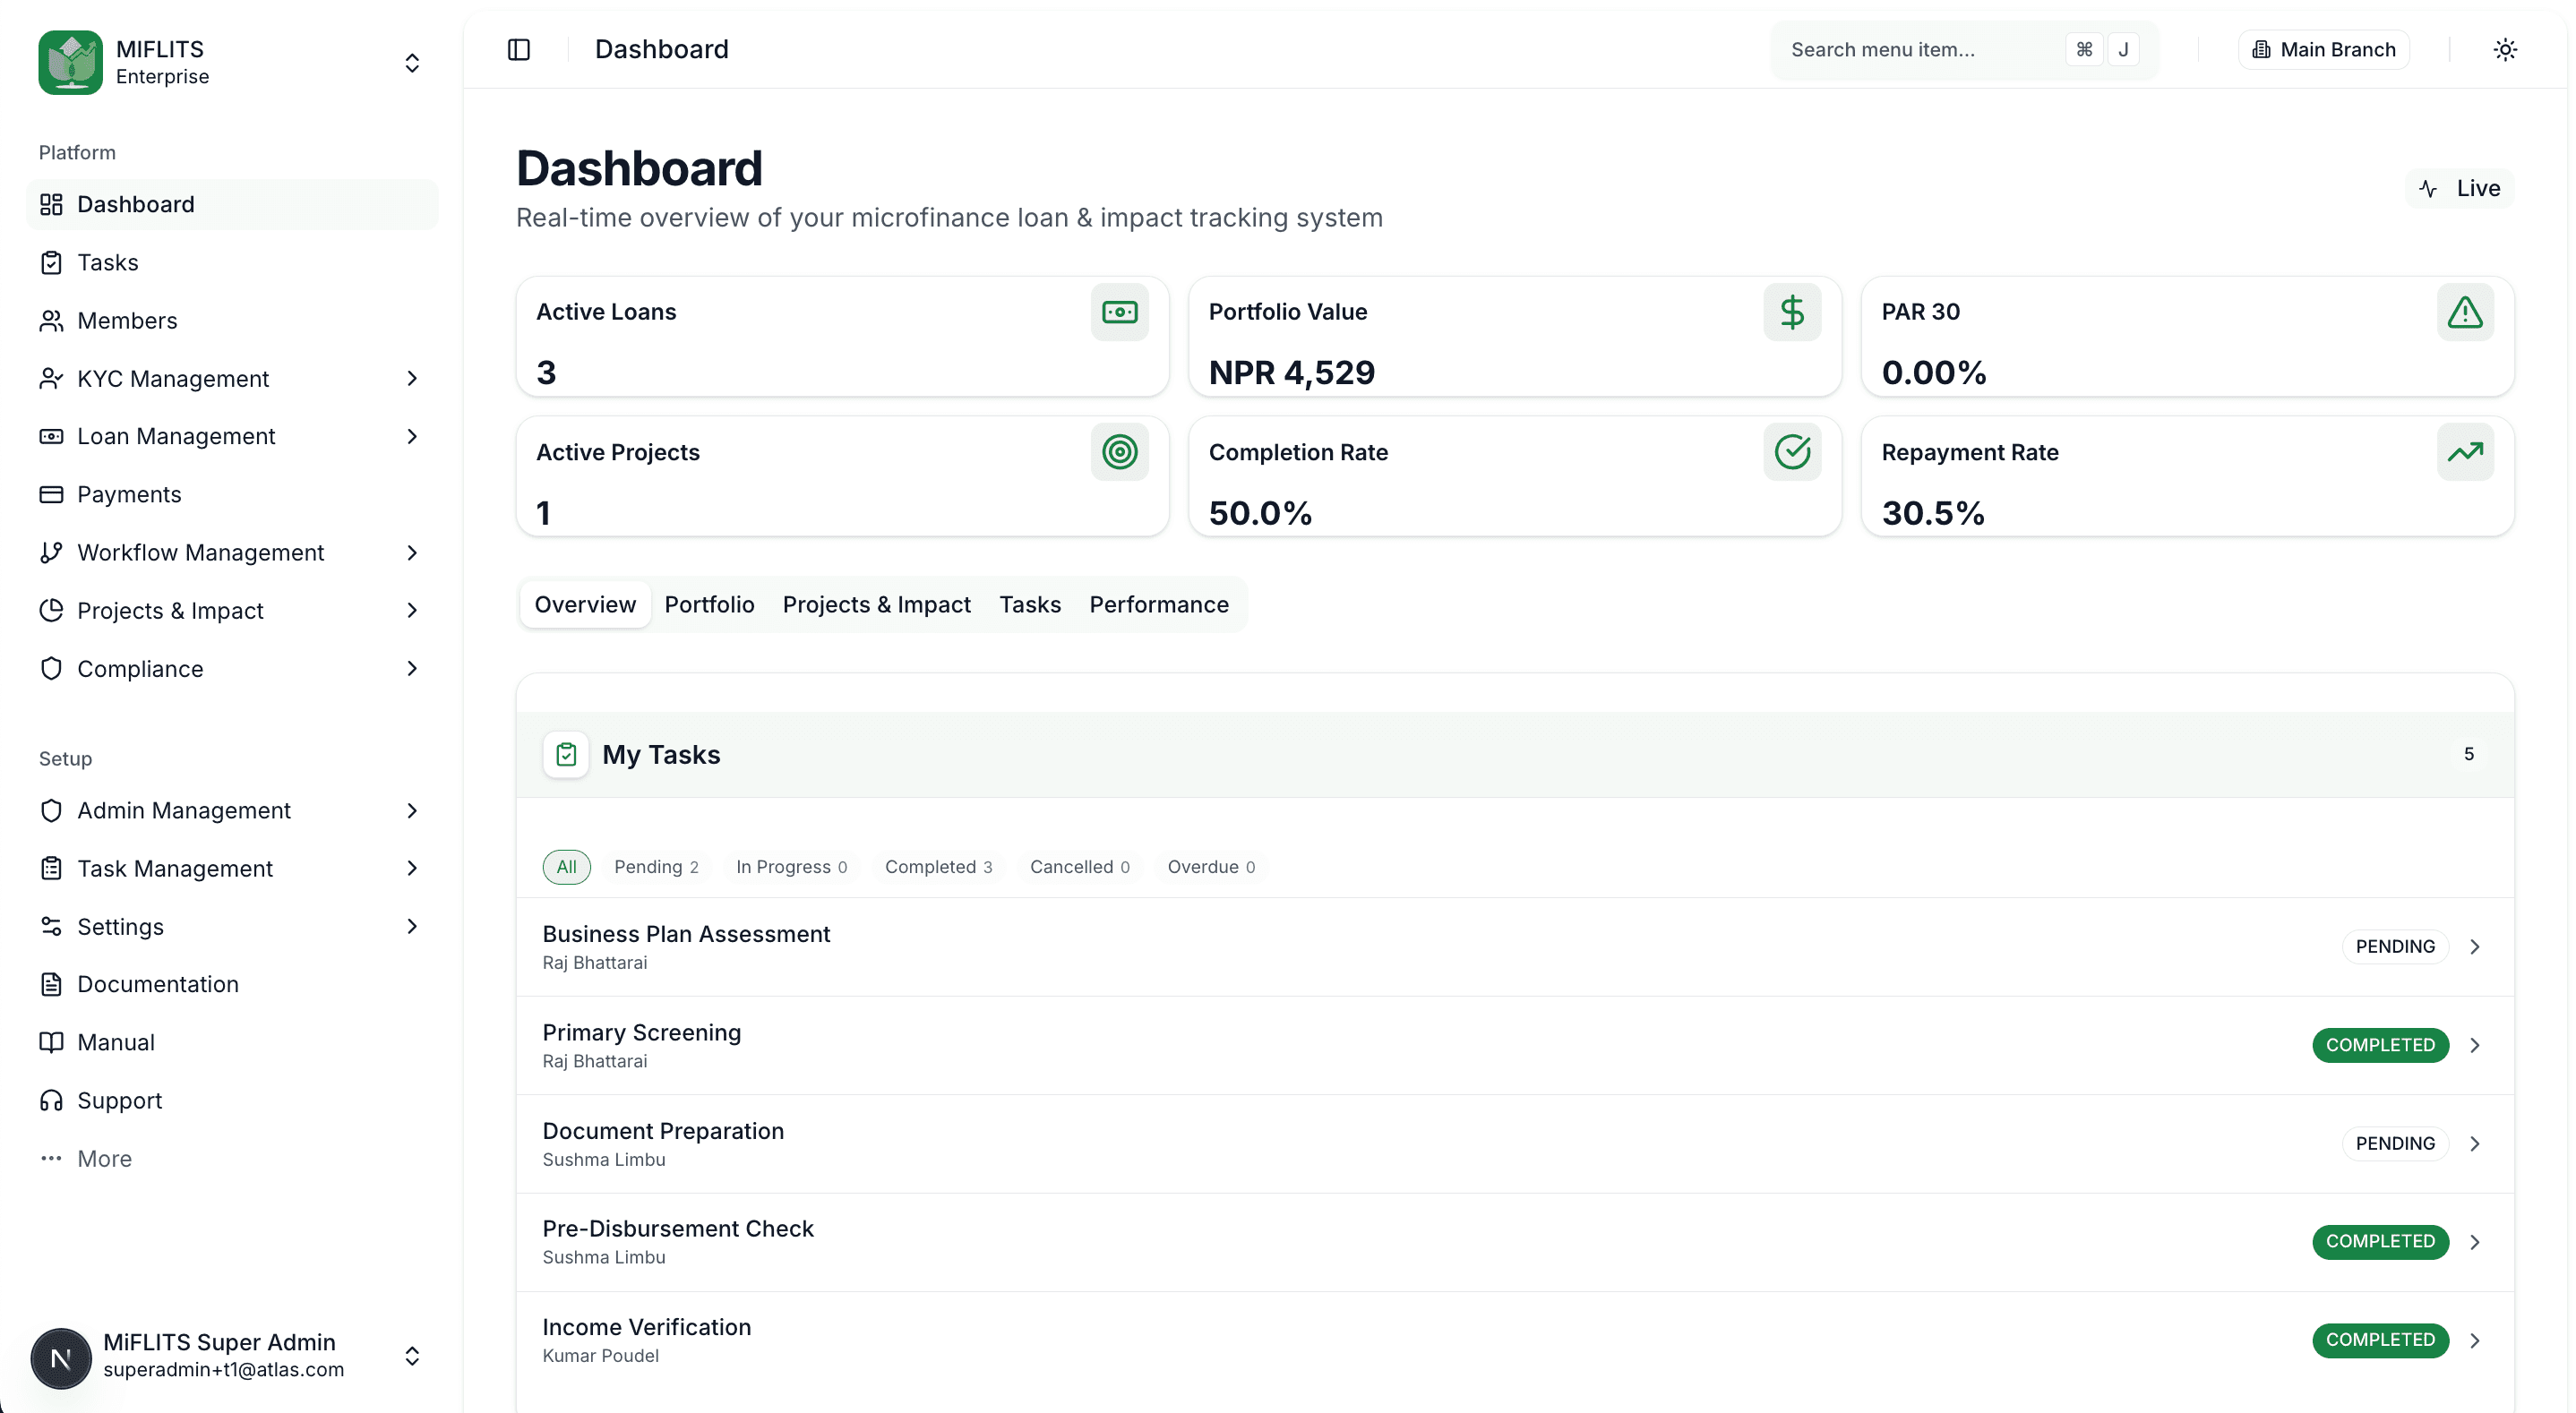Image resolution: width=2576 pixels, height=1413 pixels.
Task: Open Support from the sidebar
Action: [x=119, y=1100]
